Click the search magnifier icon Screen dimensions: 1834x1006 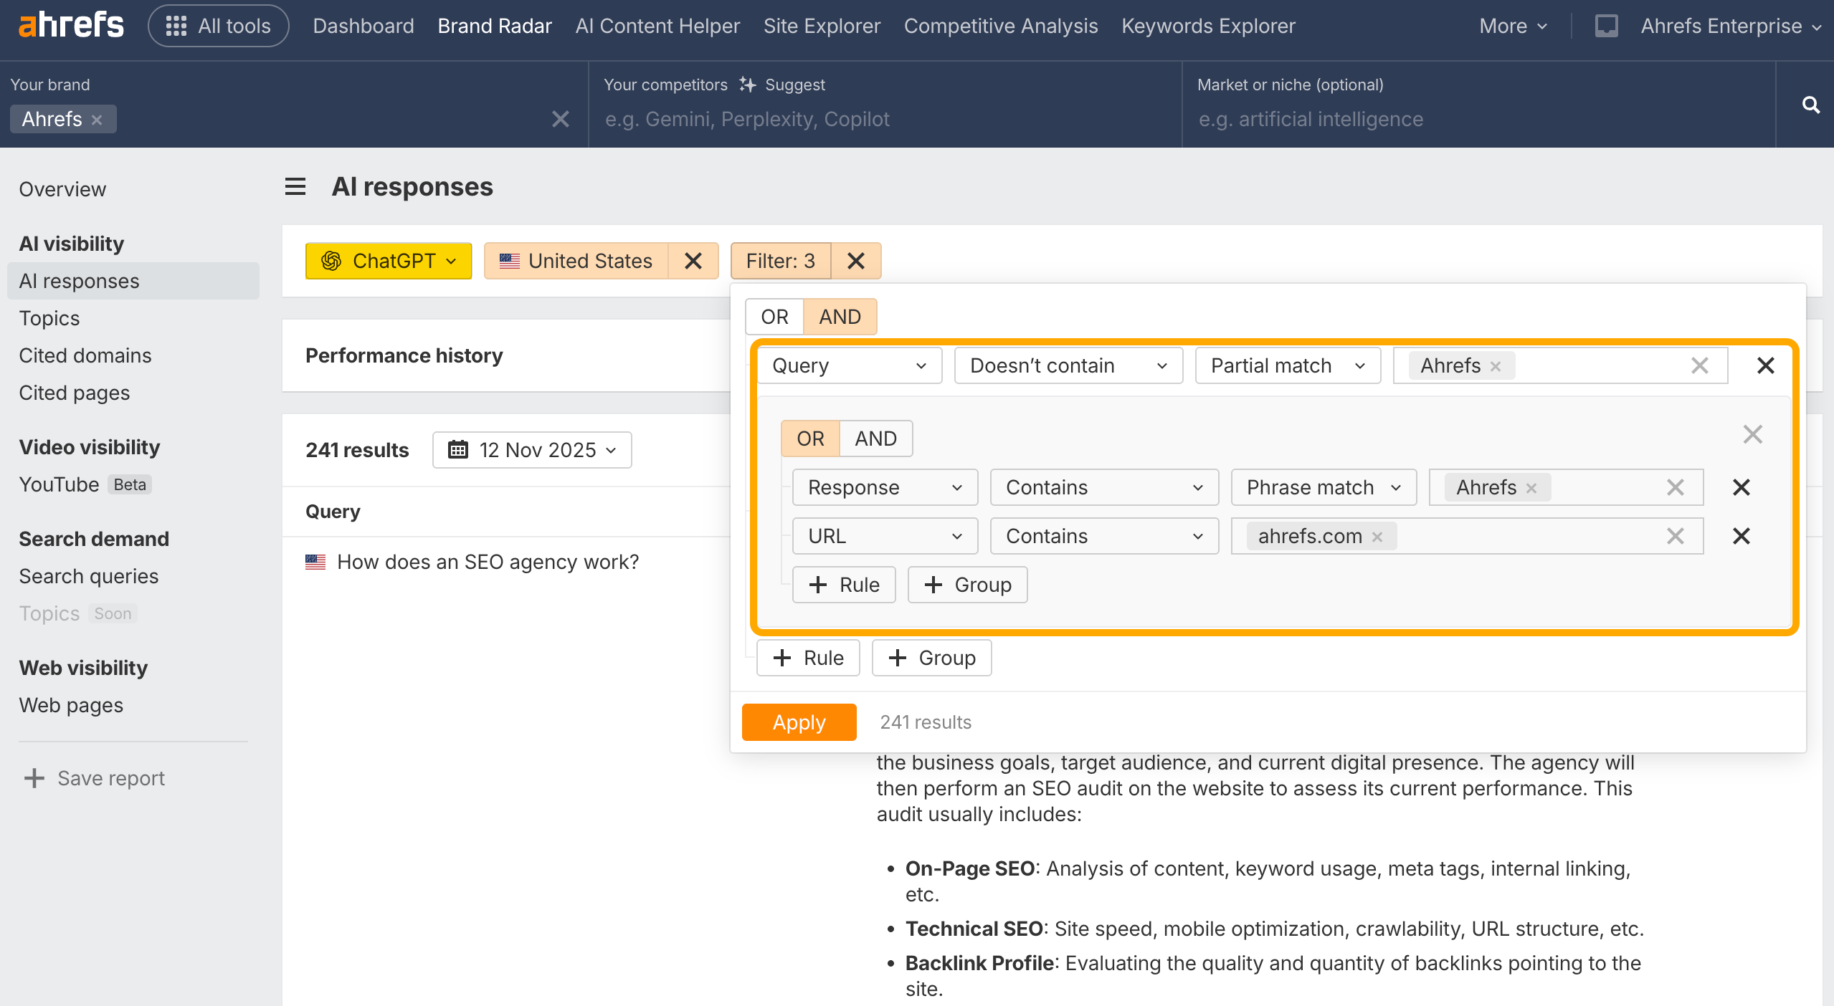1810,105
